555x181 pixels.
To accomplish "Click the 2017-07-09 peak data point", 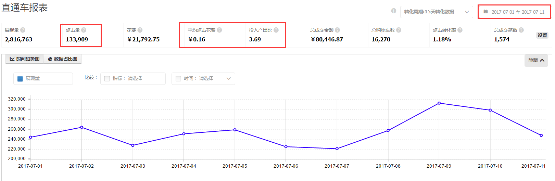I will tap(439, 103).
